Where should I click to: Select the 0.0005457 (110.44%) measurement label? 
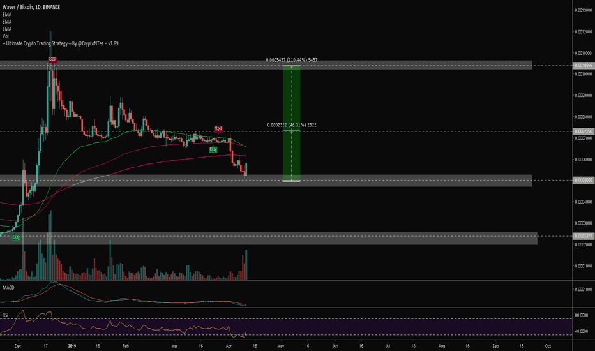291,60
